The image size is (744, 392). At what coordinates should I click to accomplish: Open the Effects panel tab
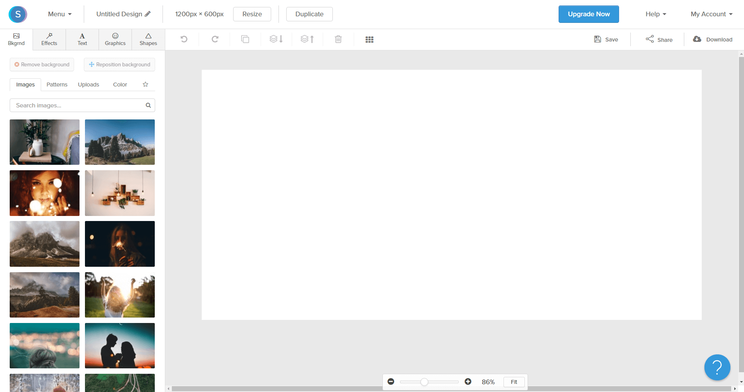point(49,40)
